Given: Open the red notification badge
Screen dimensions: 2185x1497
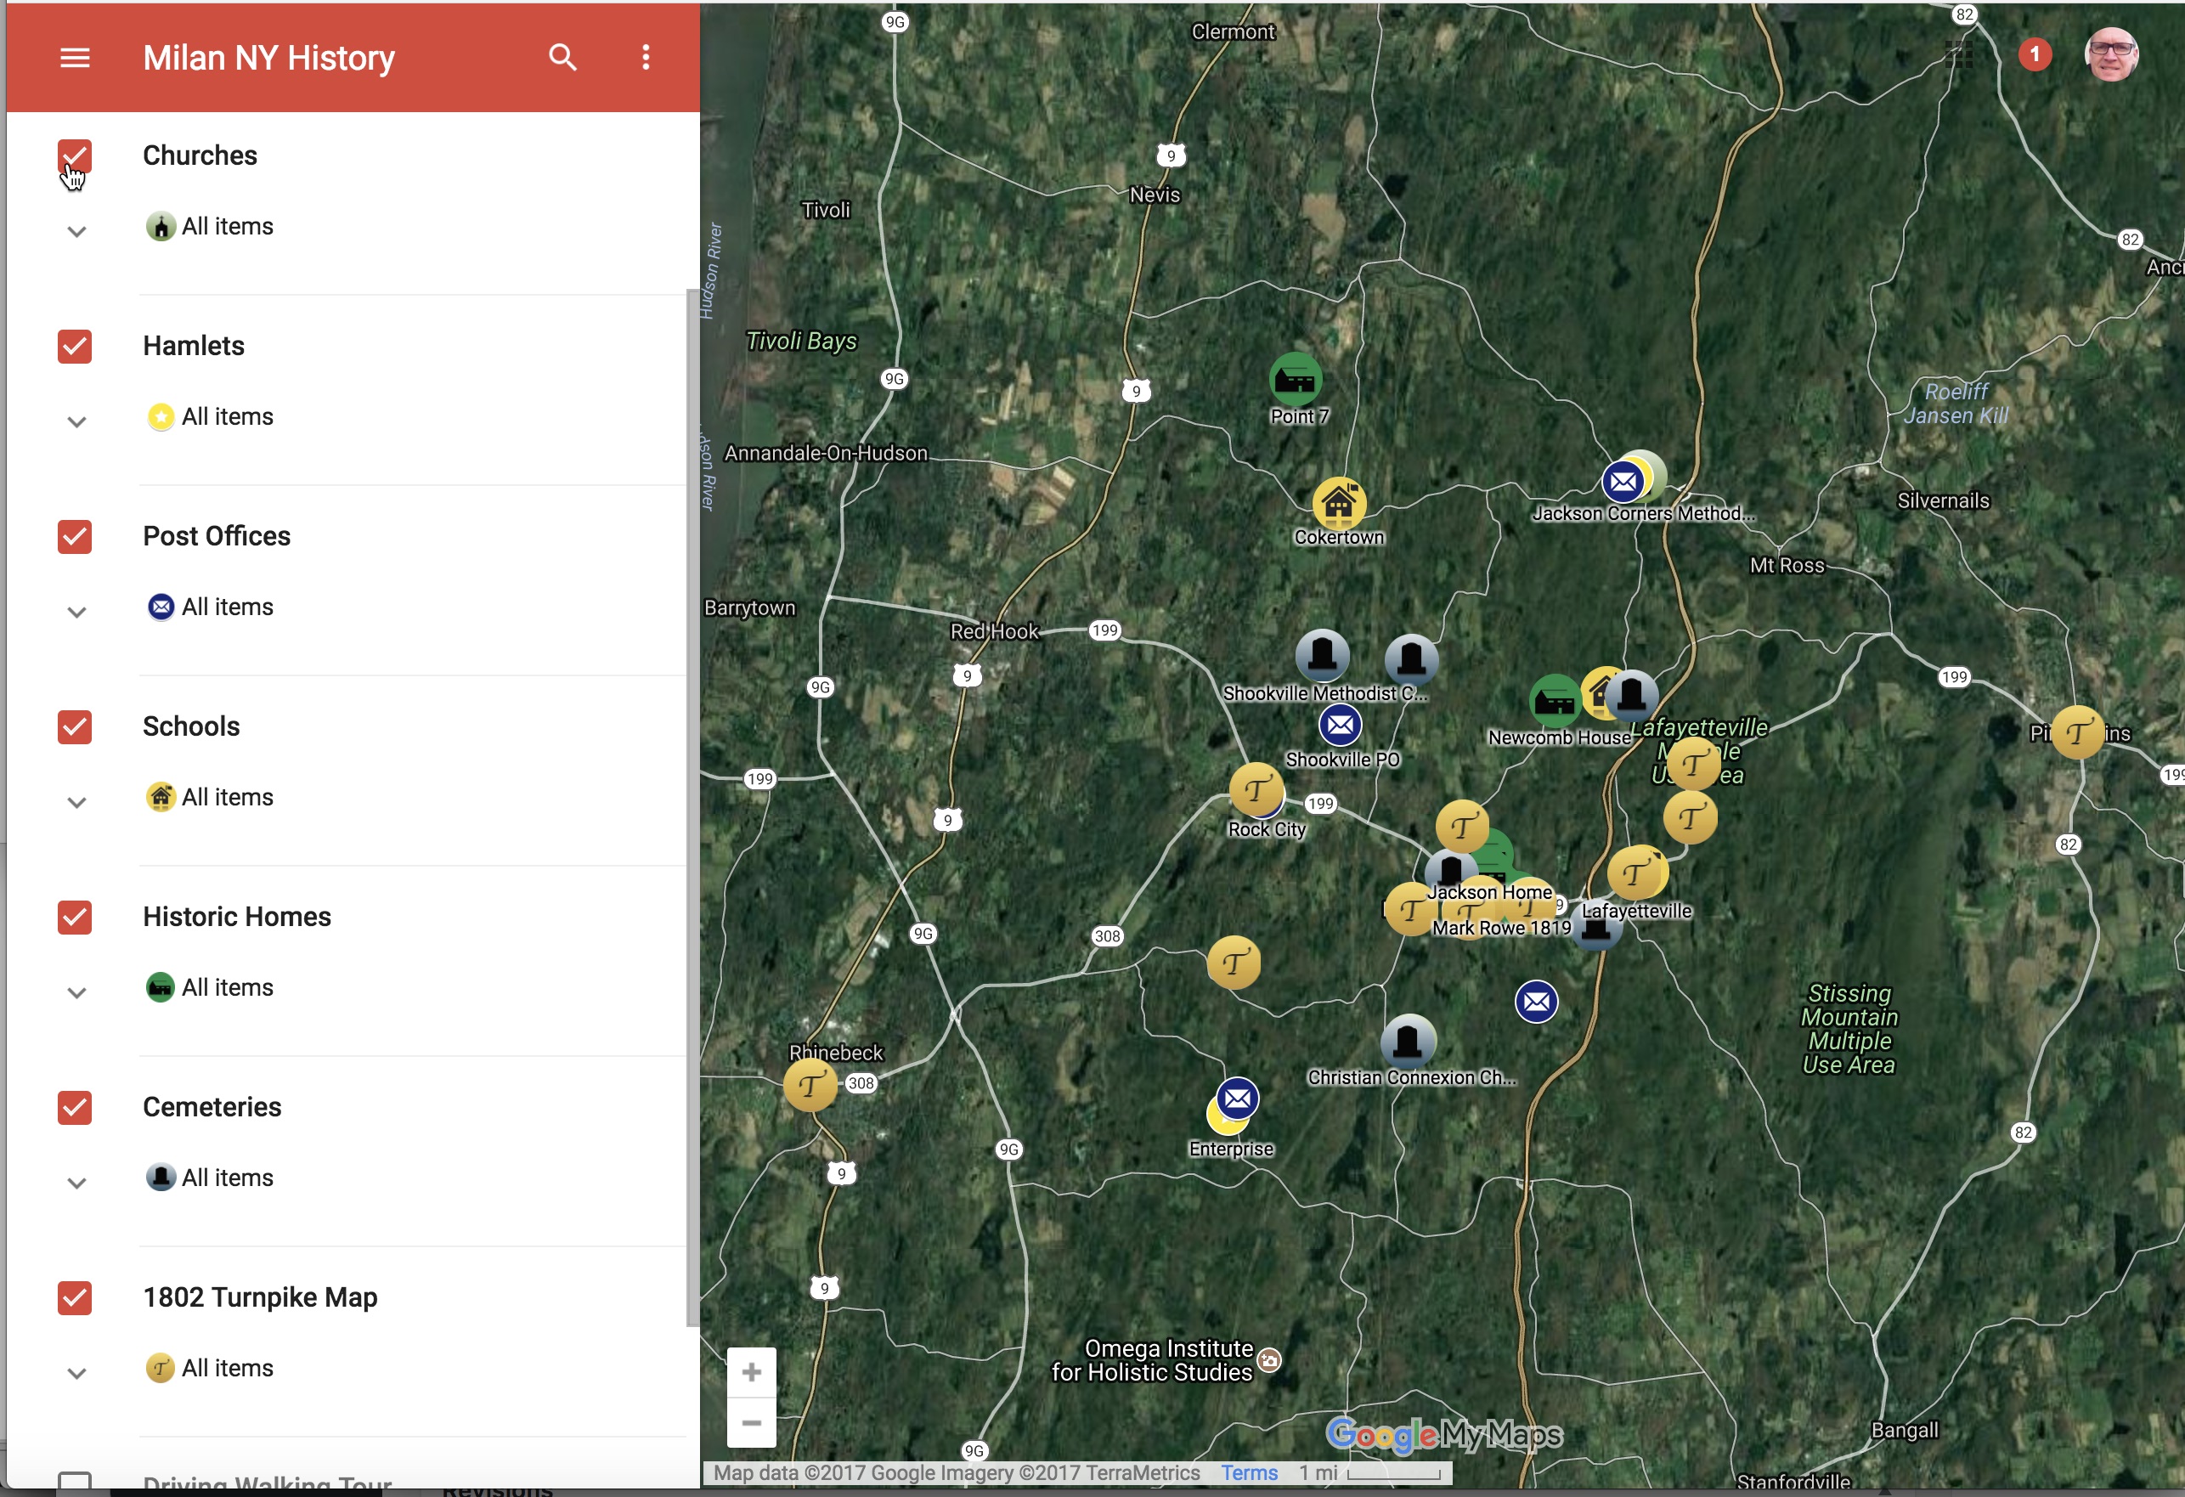Looking at the screenshot, I should pos(2034,55).
